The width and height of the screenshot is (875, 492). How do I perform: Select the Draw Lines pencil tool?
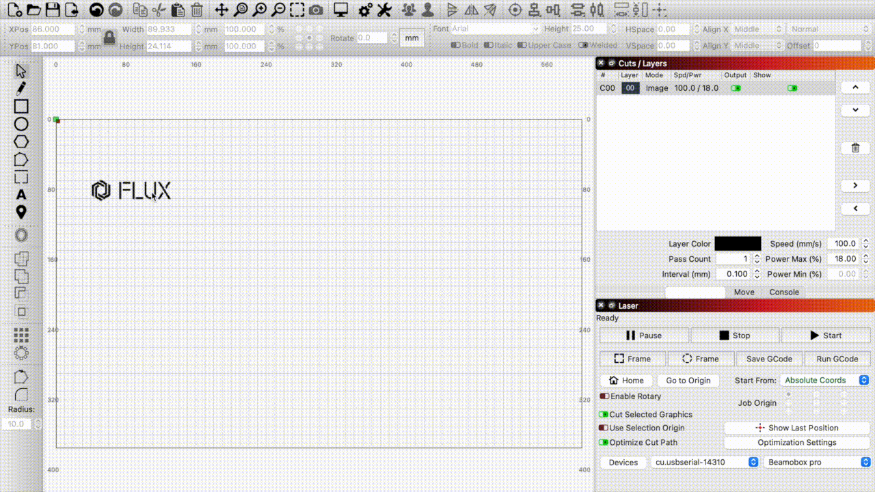tap(21, 88)
